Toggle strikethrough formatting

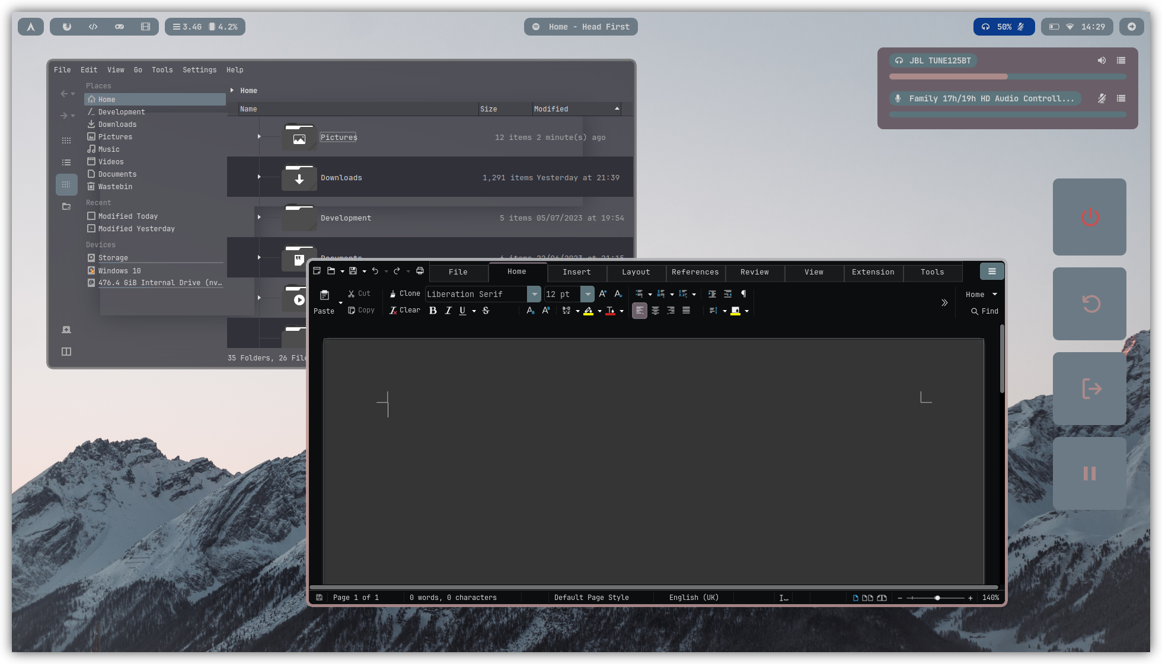coord(486,311)
